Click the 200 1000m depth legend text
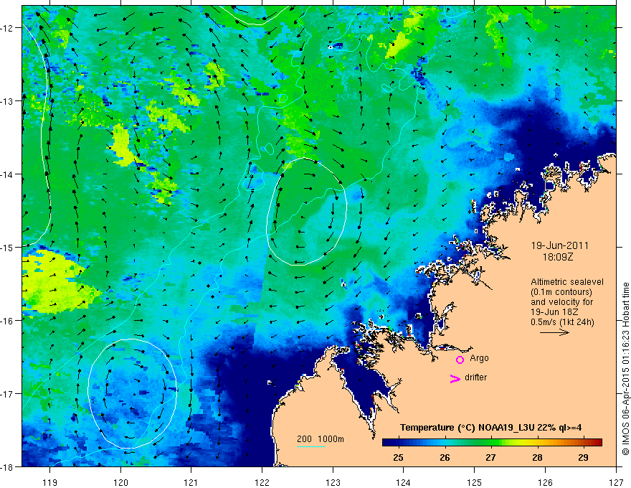631x488 pixels. point(321,439)
